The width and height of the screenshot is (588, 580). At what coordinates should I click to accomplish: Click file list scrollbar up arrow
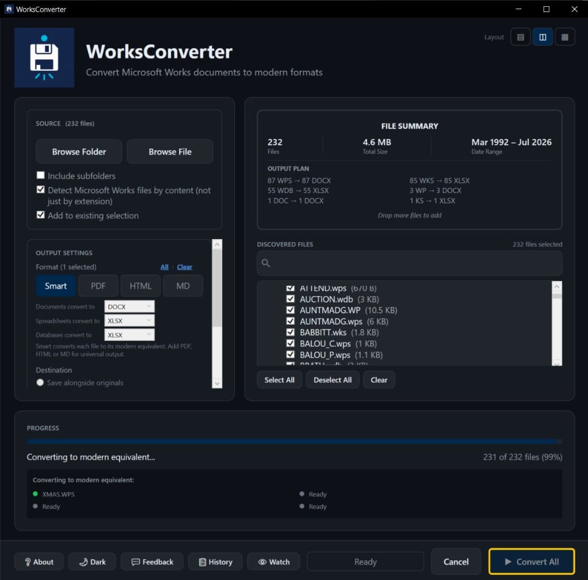click(x=557, y=287)
